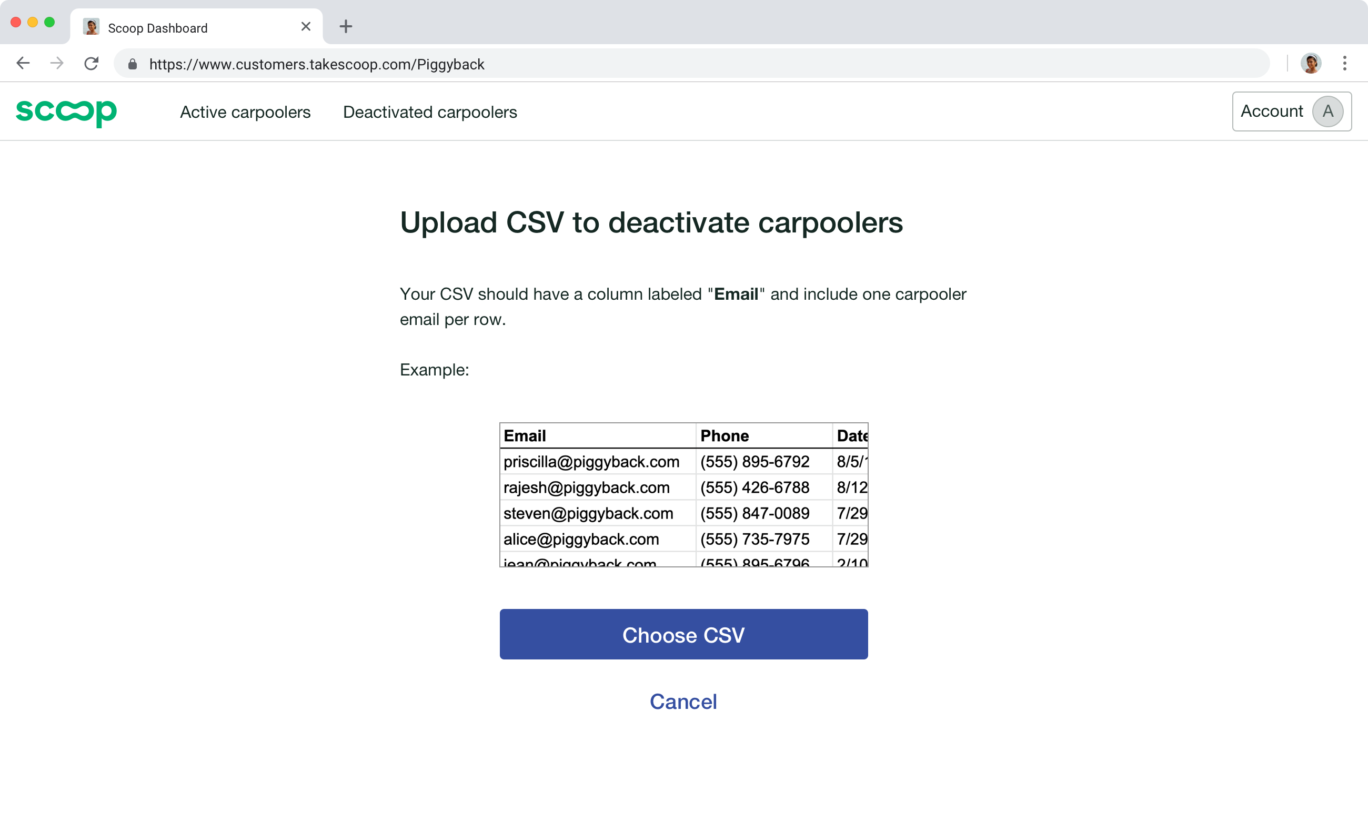Open the Chrome three-dot menu
This screenshot has width=1368, height=813.
pyautogui.click(x=1344, y=64)
